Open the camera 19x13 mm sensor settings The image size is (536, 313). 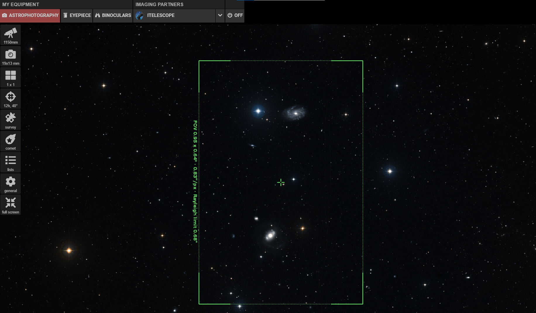pyautogui.click(x=11, y=57)
